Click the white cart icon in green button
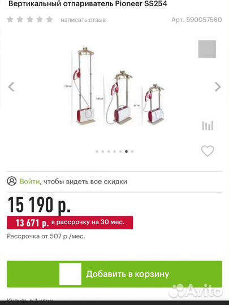 70,274
